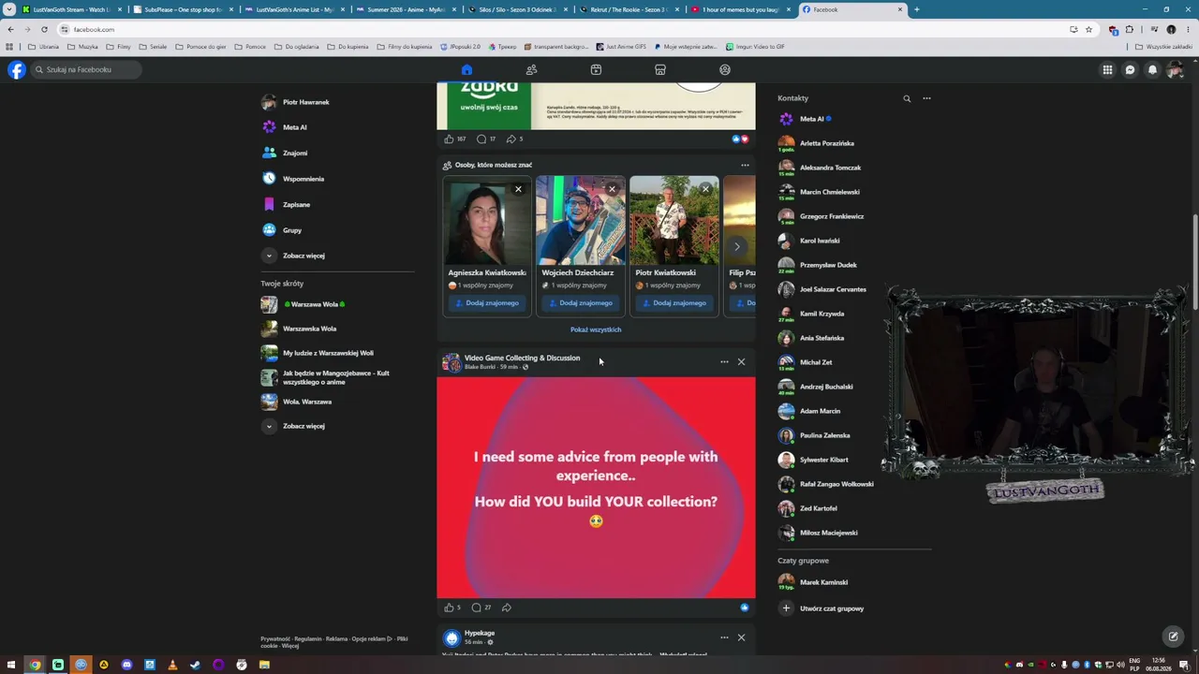
Task: Open comments on the Video Game Collecting post
Action: [477, 608]
